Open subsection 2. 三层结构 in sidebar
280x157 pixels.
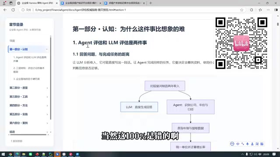[29, 70]
